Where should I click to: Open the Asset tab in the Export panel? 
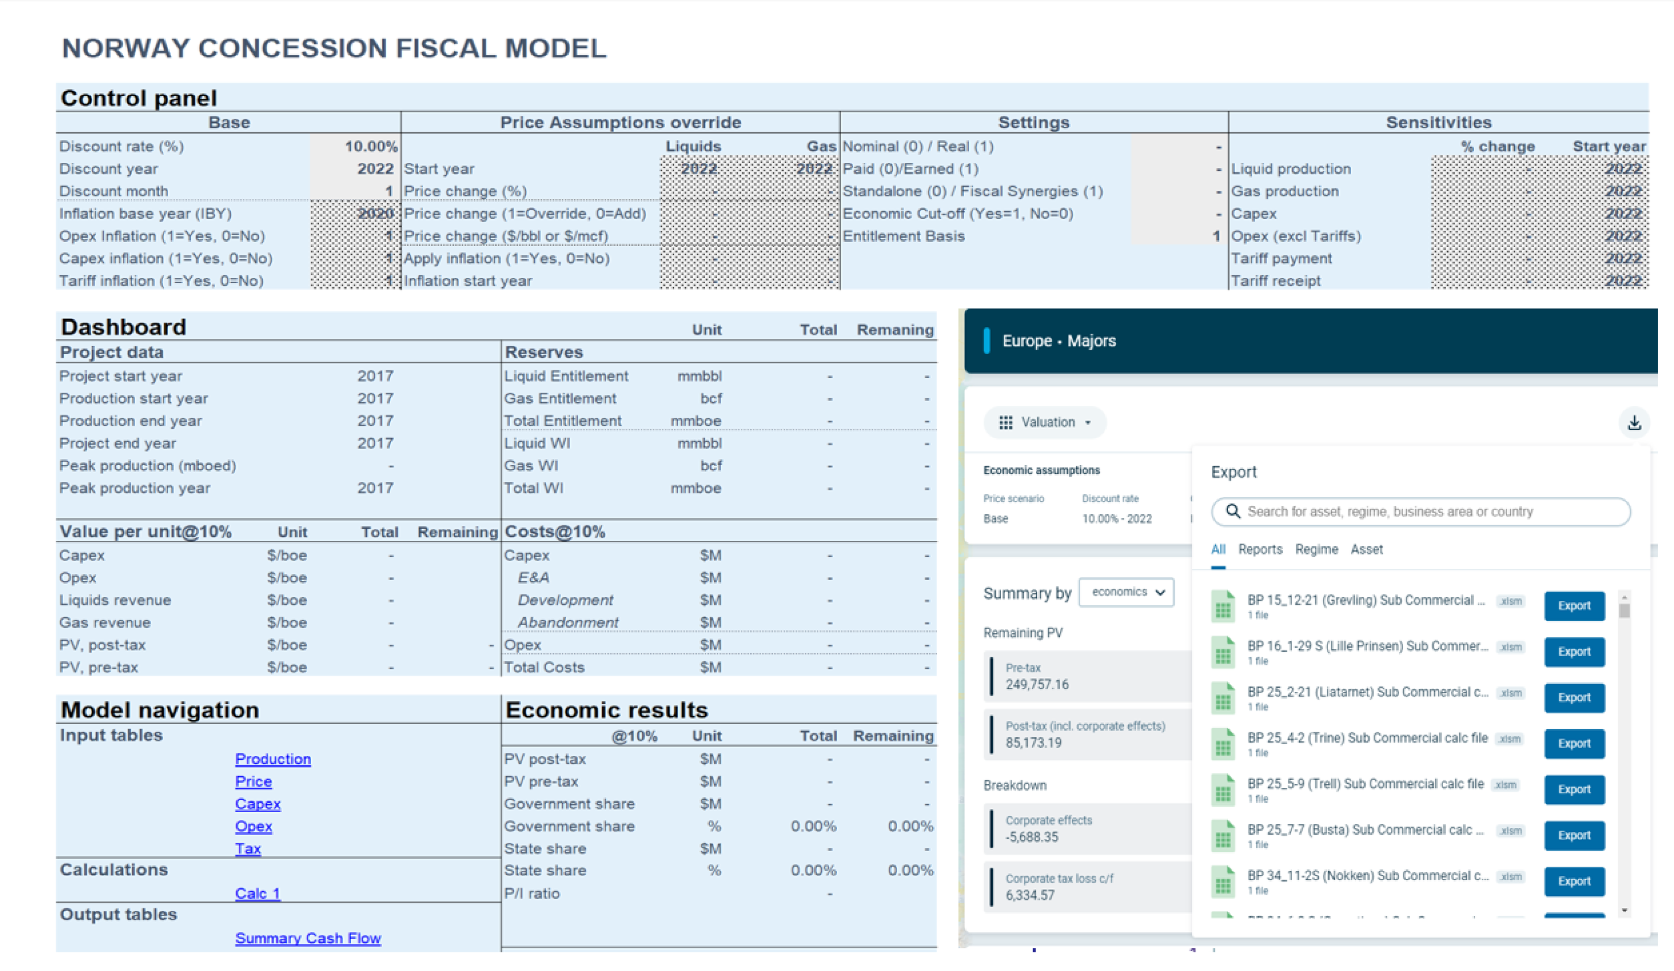click(x=1366, y=550)
